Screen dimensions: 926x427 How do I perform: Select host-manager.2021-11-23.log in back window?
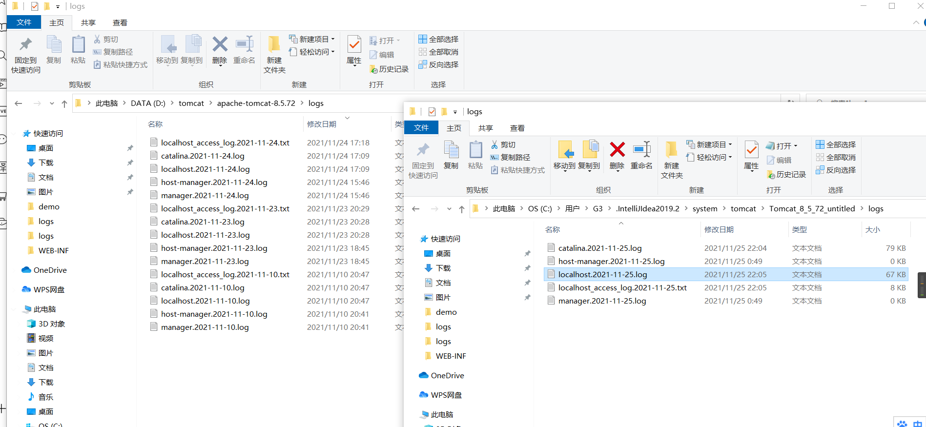coord(214,248)
